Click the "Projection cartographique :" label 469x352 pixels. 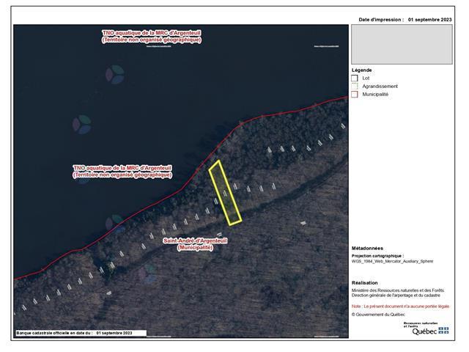tap(378, 256)
